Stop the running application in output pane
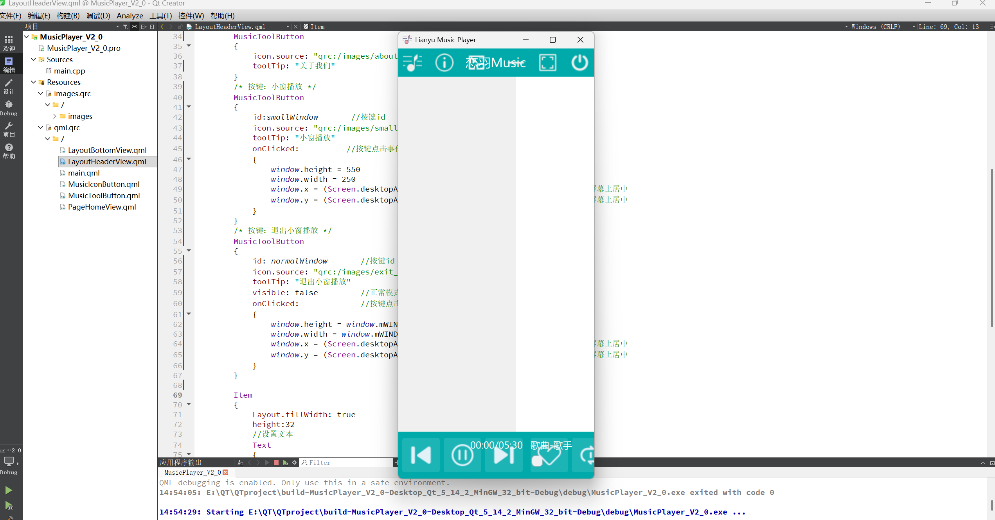This screenshot has width=995, height=520. pyautogui.click(x=276, y=463)
